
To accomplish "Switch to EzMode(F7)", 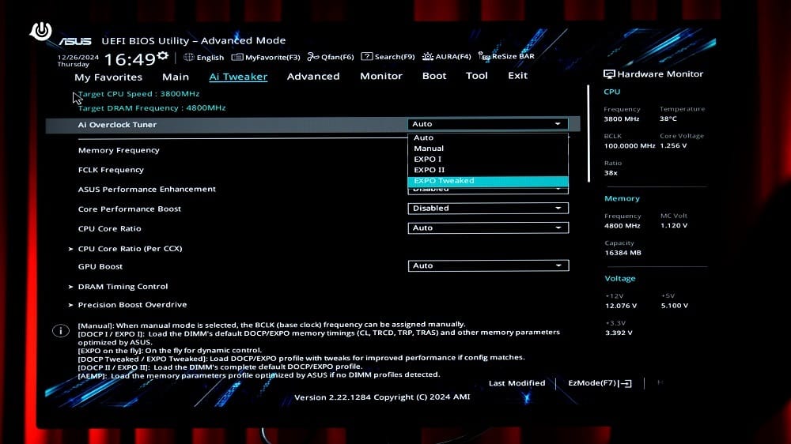I will coord(600,383).
